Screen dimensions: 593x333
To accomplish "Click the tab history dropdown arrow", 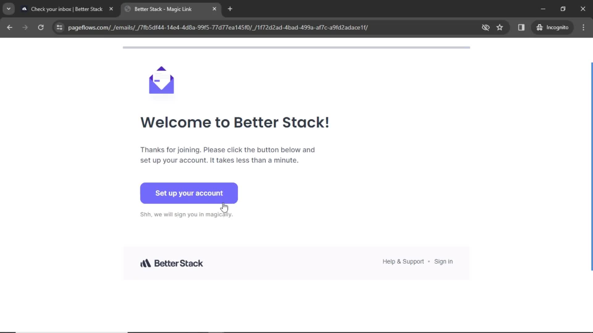I will [x=8, y=9].
